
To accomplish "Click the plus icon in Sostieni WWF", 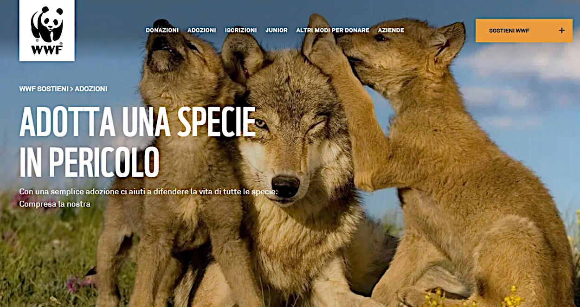I will pyautogui.click(x=561, y=31).
